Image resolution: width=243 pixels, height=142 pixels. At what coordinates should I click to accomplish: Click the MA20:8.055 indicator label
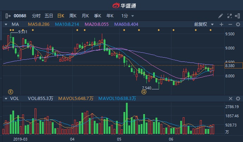tap(97, 24)
